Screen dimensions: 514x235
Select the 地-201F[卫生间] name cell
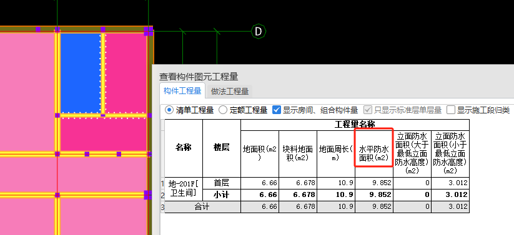coord(184,189)
